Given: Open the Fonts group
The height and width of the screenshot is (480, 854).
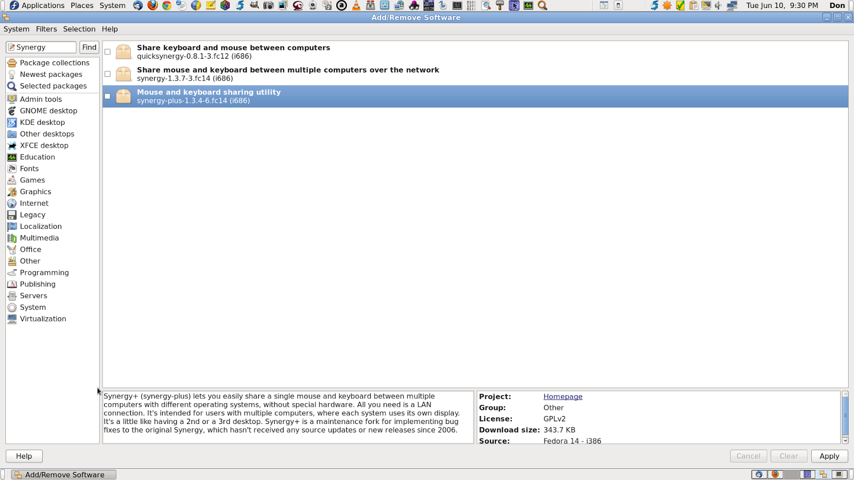Looking at the screenshot, I should pyautogui.click(x=52, y=169).
